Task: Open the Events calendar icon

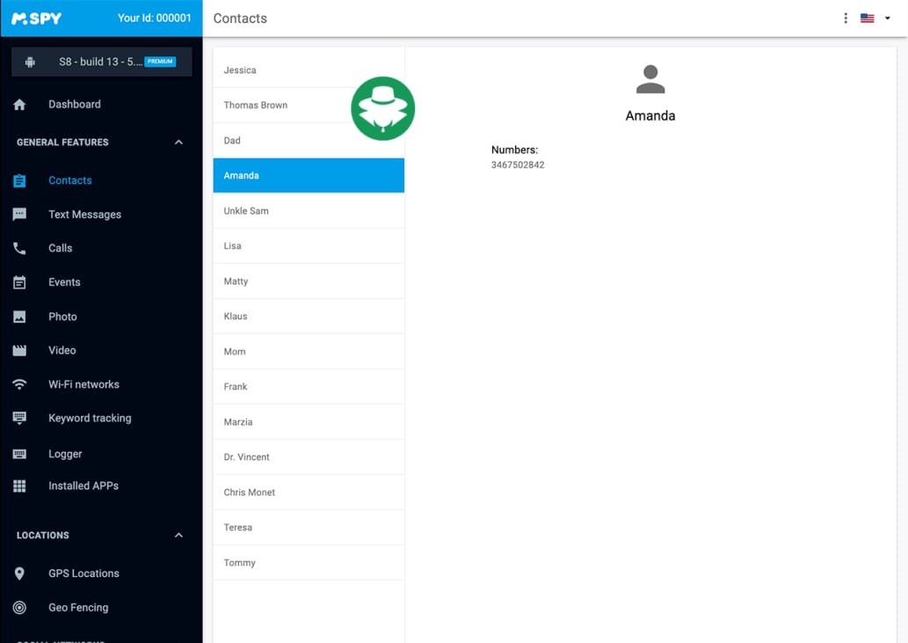Action: click(19, 281)
